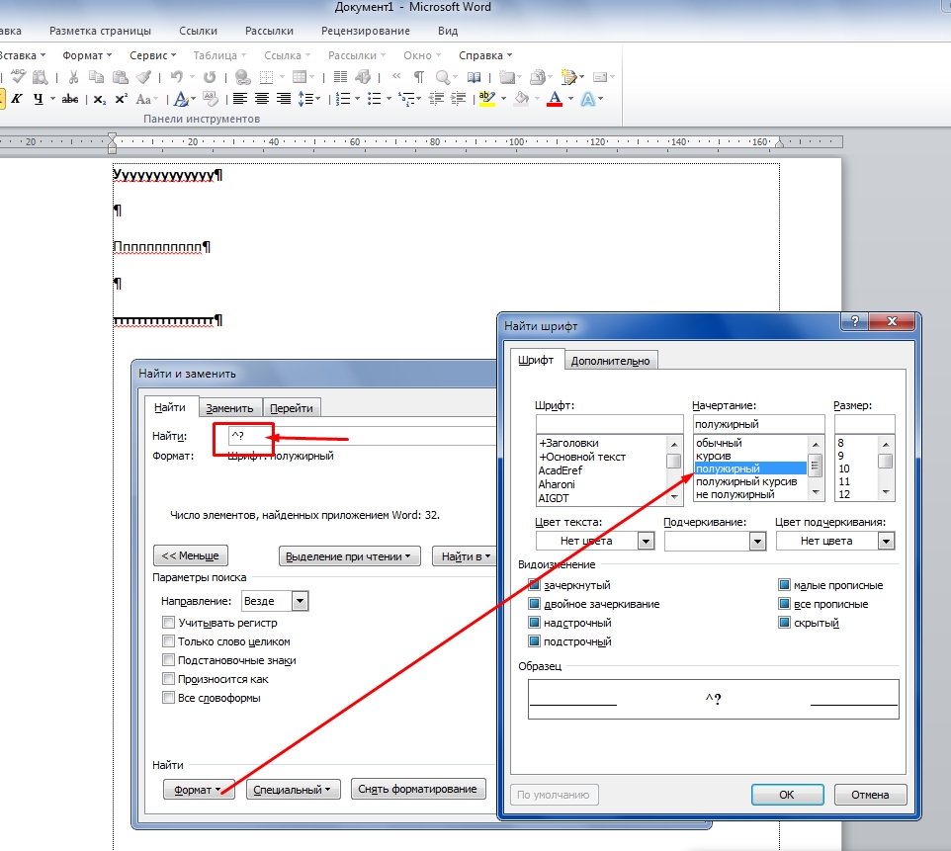951x851 pixels.
Task: Apply superscript formatting
Action: pos(122,99)
